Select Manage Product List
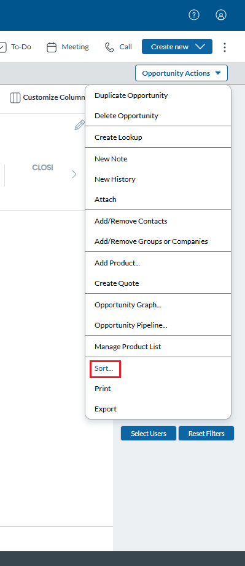 coord(158,347)
